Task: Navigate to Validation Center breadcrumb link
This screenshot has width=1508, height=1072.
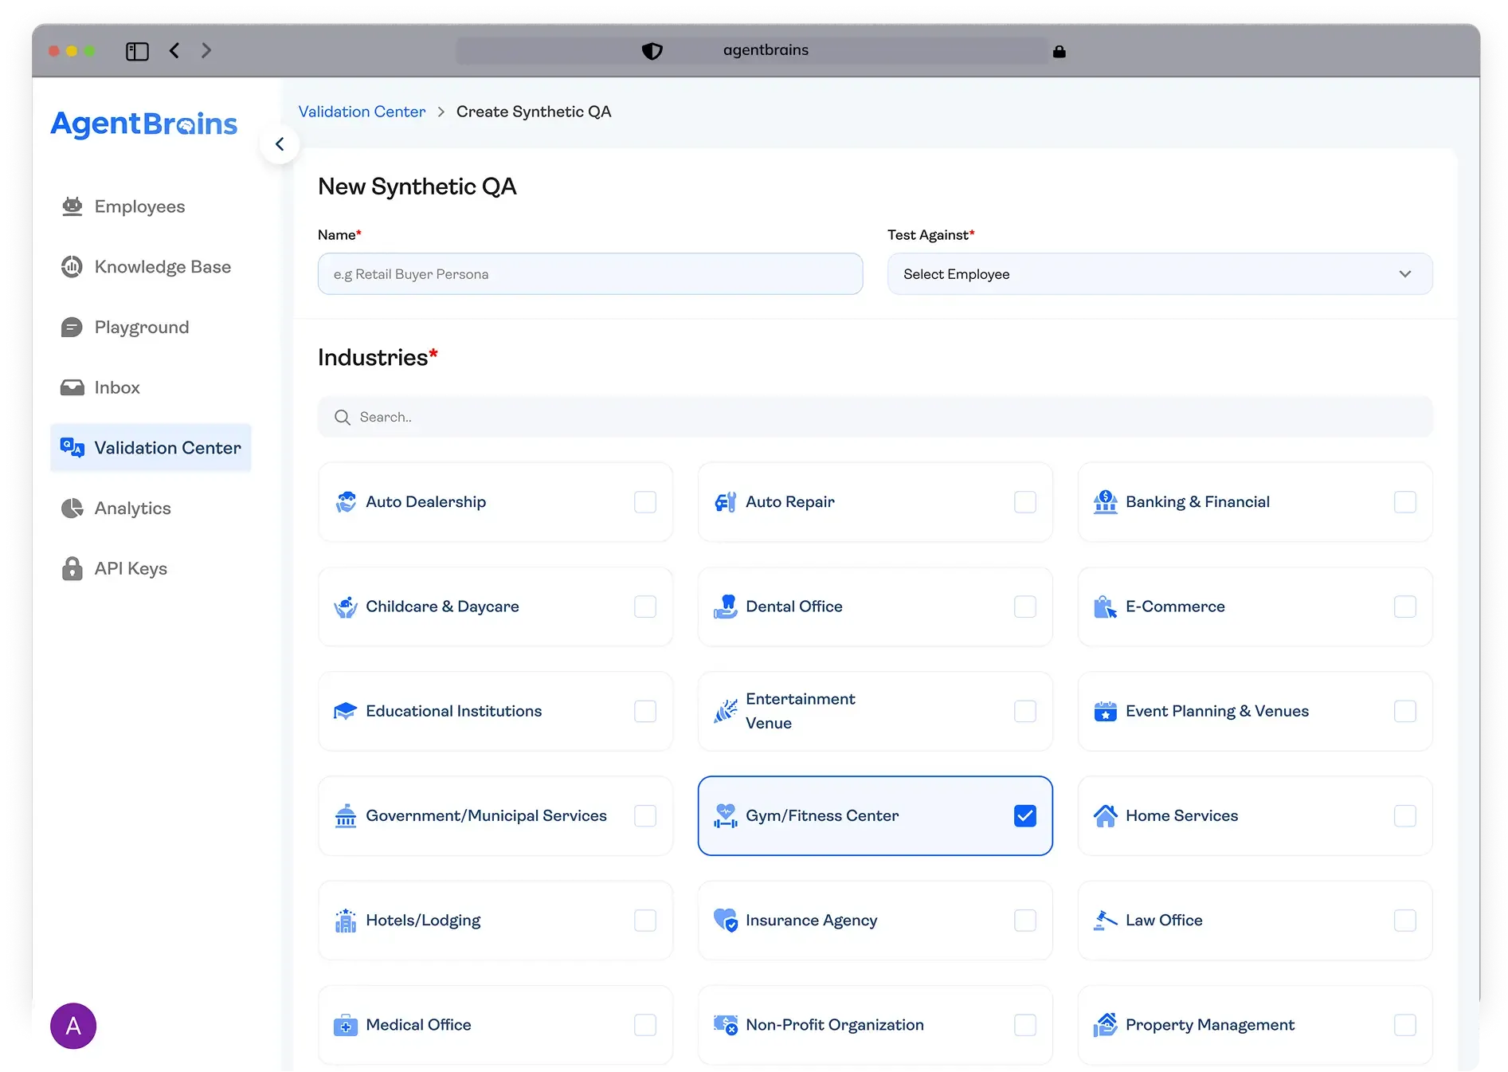Action: 362,112
